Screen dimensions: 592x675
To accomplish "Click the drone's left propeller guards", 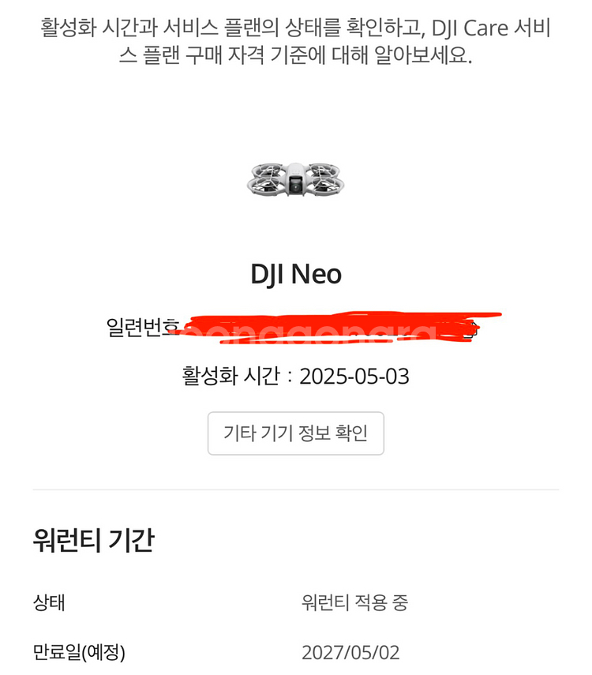I will (266, 179).
